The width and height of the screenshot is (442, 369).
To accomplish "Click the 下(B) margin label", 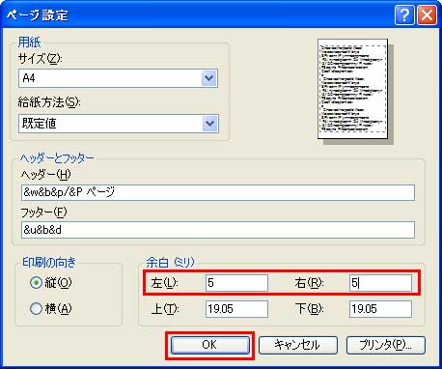I will pyautogui.click(x=309, y=309).
